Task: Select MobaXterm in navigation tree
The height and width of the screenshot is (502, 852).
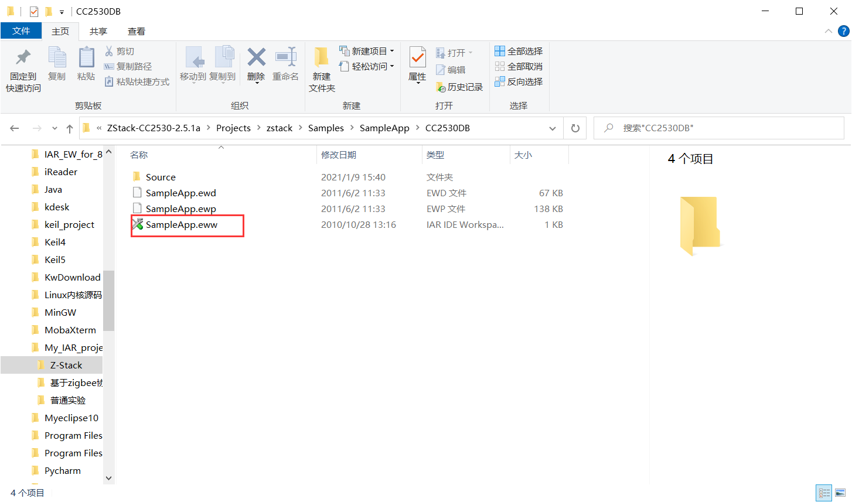Action: (70, 330)
